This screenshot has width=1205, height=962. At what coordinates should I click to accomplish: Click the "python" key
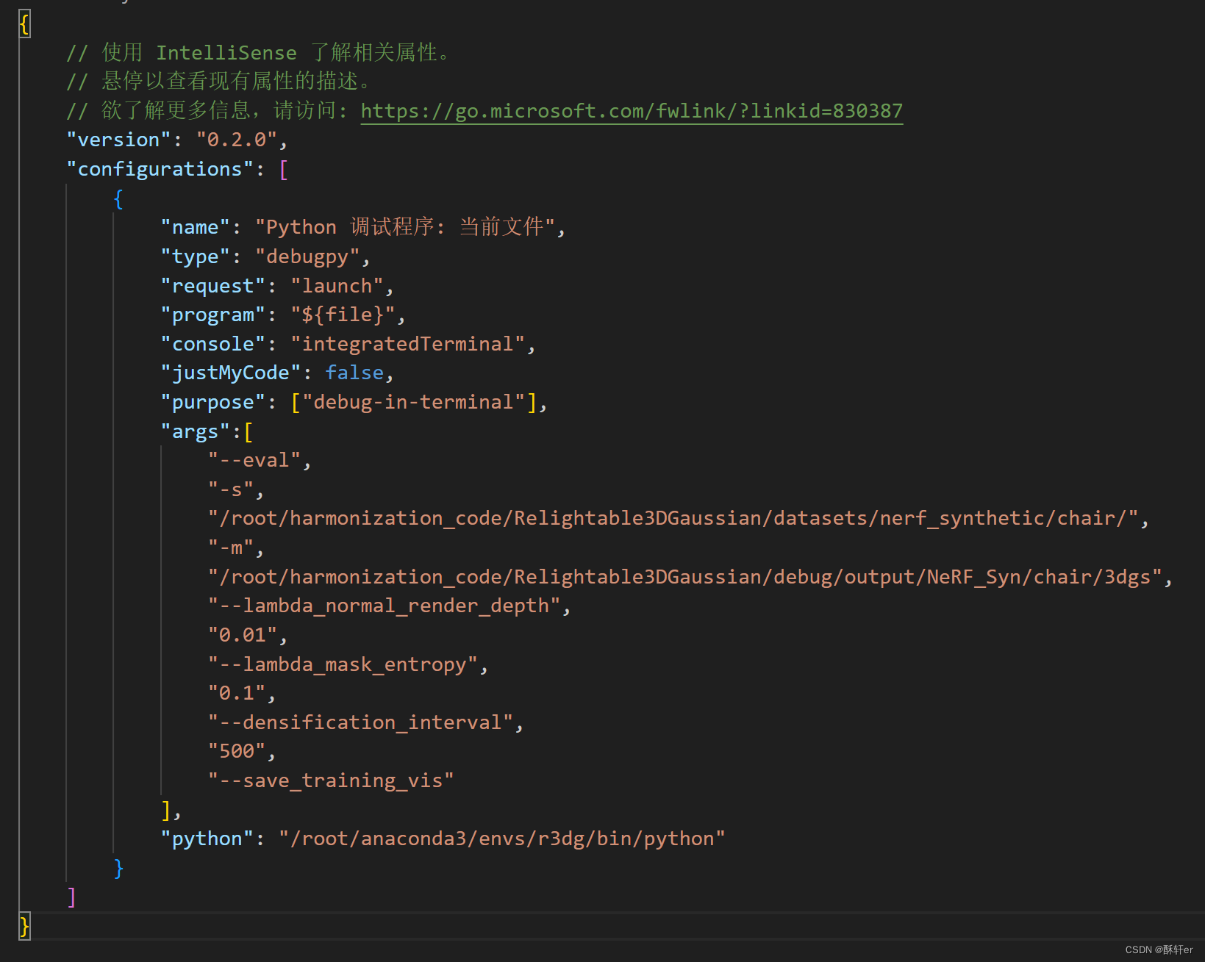207,839
